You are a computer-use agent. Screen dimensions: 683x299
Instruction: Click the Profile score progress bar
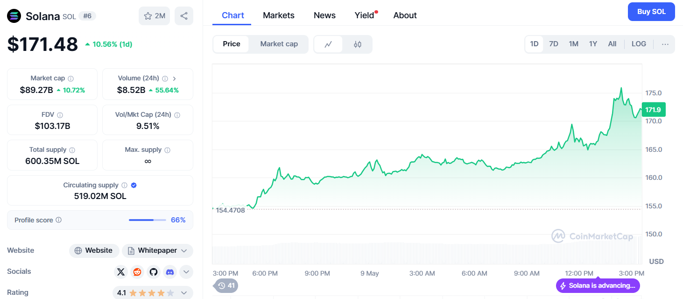148,220
